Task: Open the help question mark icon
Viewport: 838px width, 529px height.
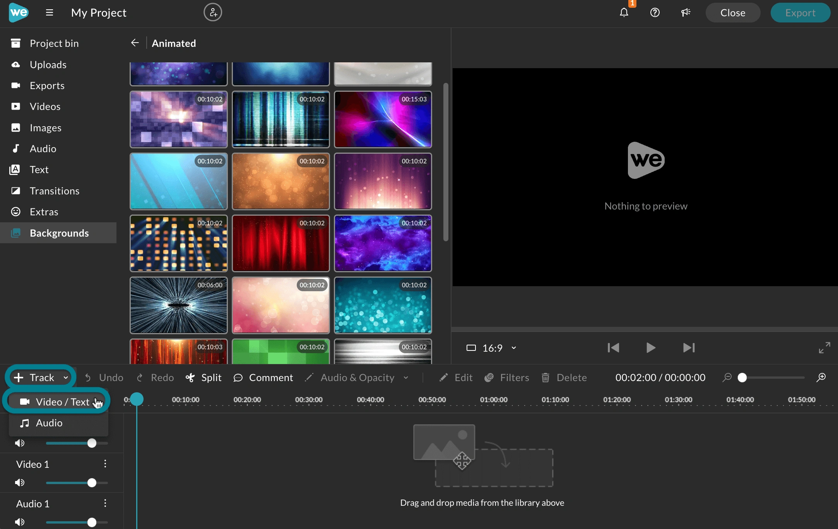Action: pyautogui.click(x=655, y=13)
